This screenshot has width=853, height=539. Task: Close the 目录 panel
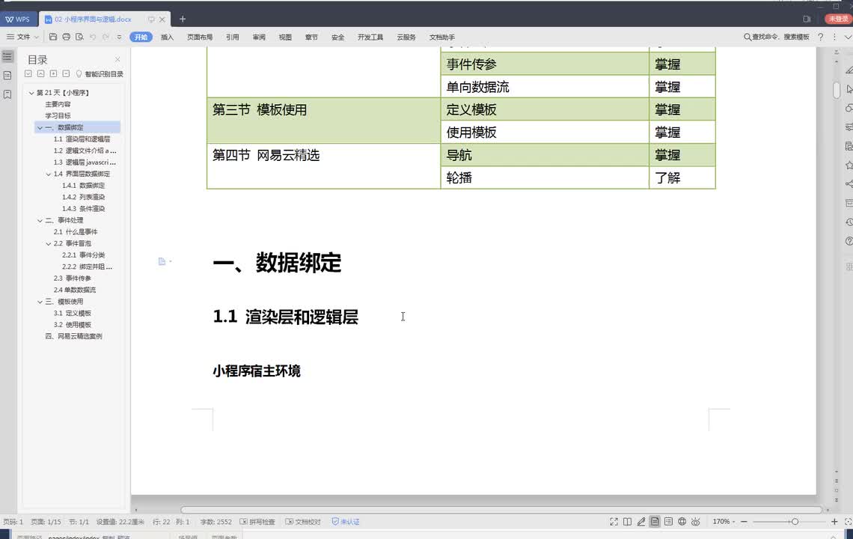click(x=117, y=59)
